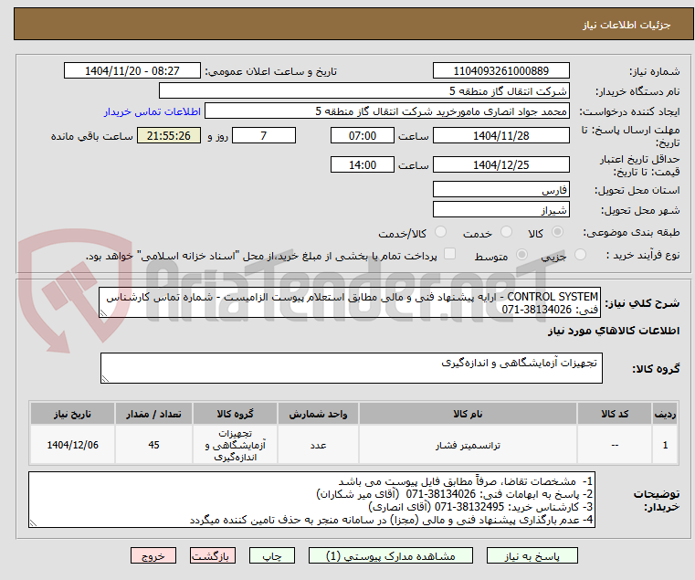Click the need date cell 1404/12/06
This screenshot has width=695, height=580.
point(72,445)
